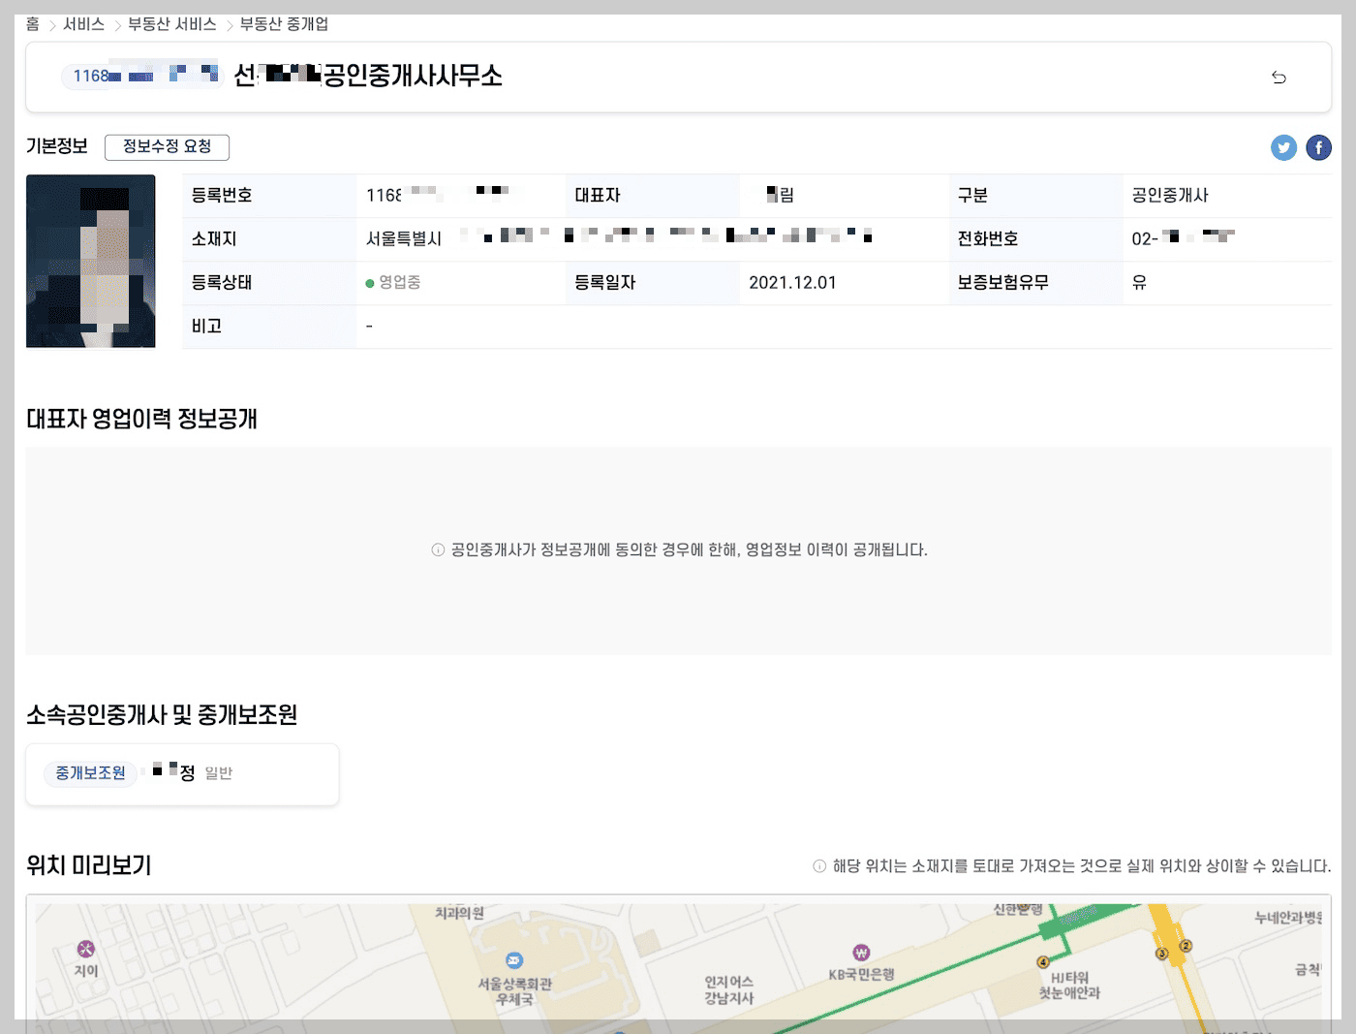Click the map preview under 위치 미리보기
The width and height of the screenshot is (1356, 1034).
tap(678, 964)
